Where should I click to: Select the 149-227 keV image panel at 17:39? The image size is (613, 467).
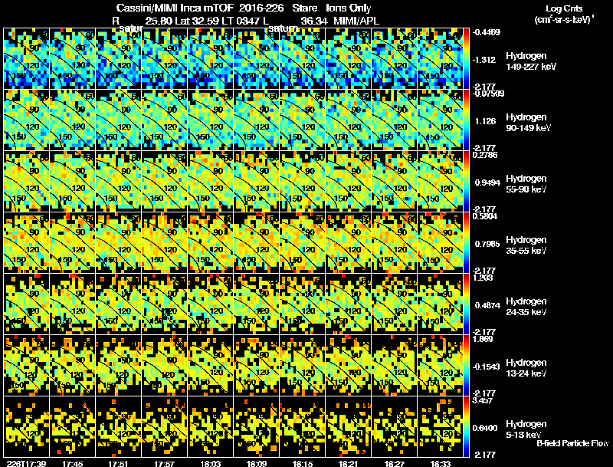click(x=27, y=58)
